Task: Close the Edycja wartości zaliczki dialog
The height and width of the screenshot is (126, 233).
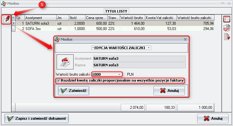Action: pyautogui.click(x=185, y=40)
